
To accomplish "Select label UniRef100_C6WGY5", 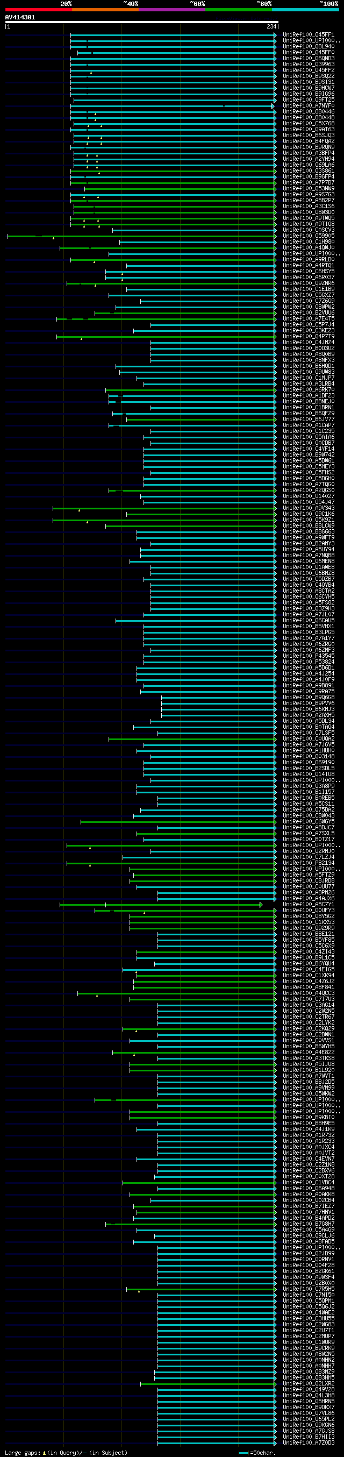I will click(x=309, y=822).
